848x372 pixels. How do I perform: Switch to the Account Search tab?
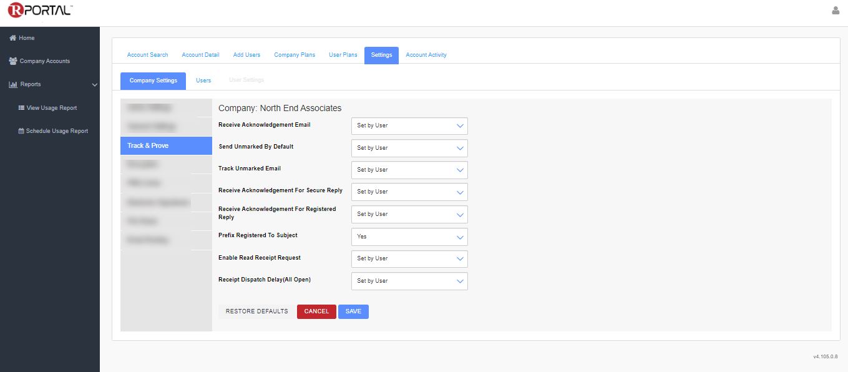(x=147, y=55)
